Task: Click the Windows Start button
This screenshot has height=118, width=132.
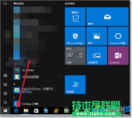Action: [5, 111]
